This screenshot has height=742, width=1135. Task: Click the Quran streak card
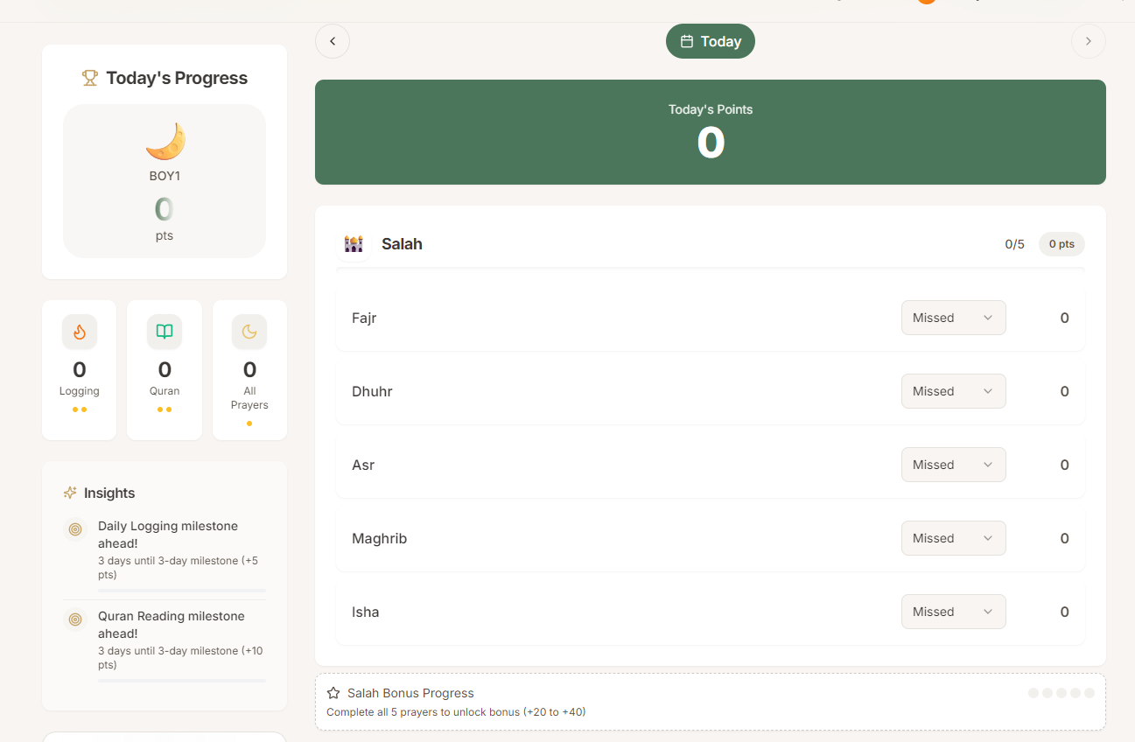coord(165,370)
